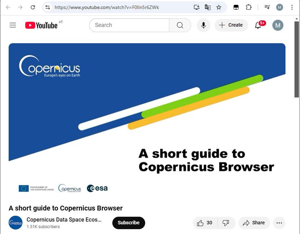This screenshot has height=234, width=300.
Task: Go to YouTube home via logo
Action: click(41, 25)
